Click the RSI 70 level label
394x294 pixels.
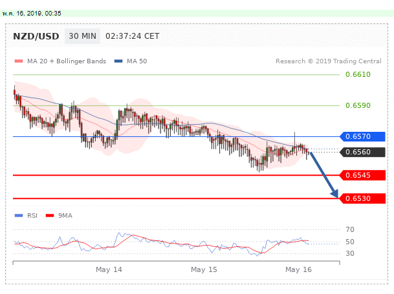(350, 229)
